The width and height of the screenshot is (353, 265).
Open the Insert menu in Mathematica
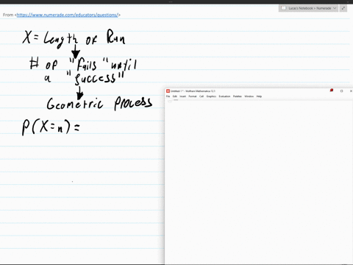tap(183, 96)
